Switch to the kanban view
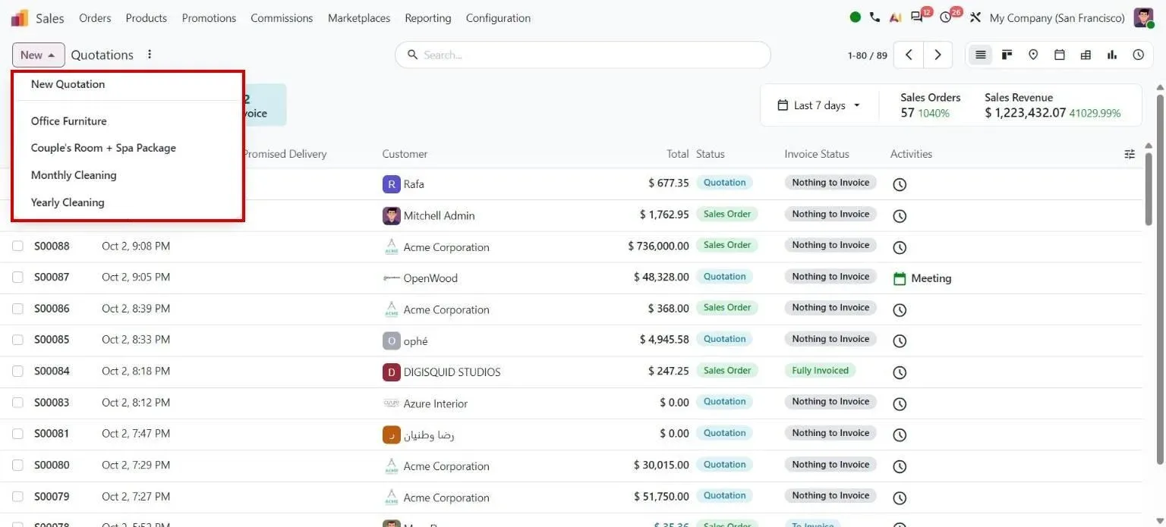The width and height of the screenshot is (1166, 527). [x=1007, y=55]
